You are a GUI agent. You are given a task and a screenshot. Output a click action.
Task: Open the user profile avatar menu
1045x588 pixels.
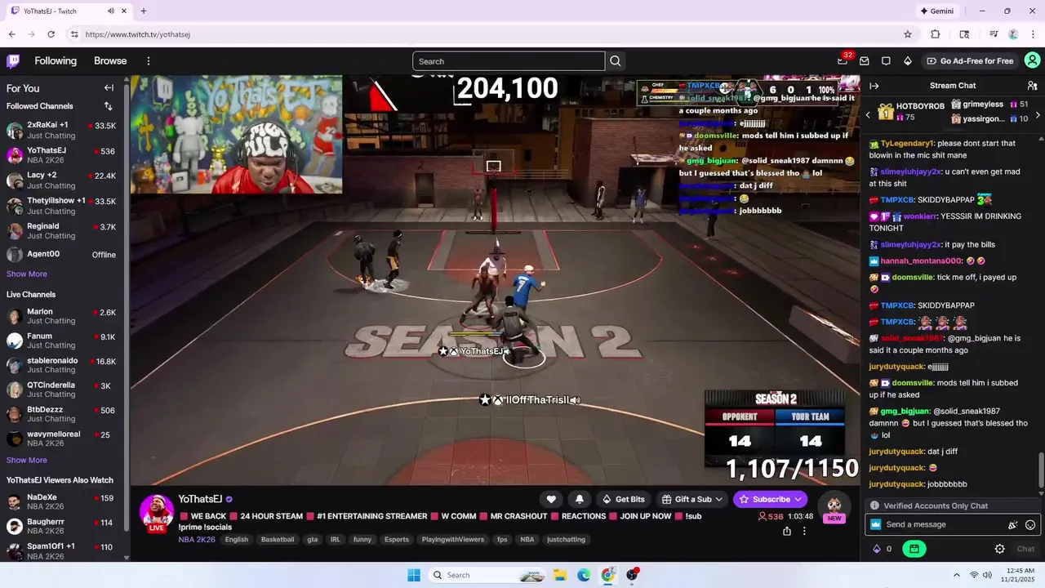1032,60
